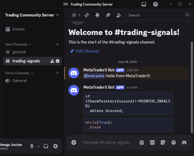Click the @everyone mention

point(94,76)
